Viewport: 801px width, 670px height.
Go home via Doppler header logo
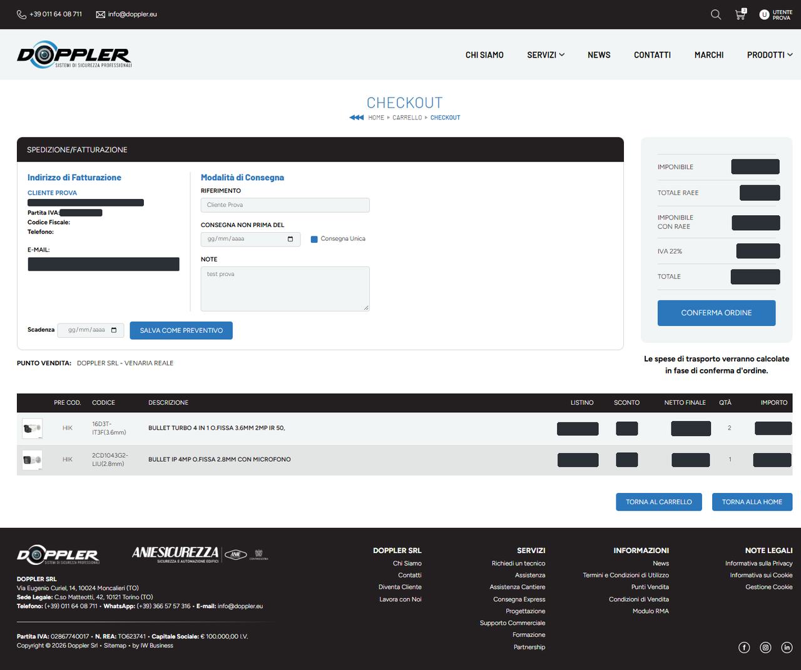pos(74,55)
